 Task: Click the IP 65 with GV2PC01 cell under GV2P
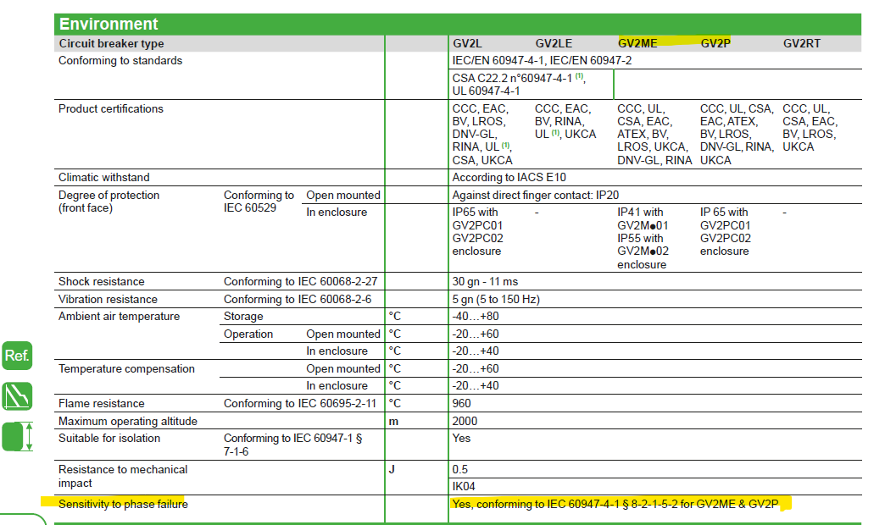pos(726,232)
